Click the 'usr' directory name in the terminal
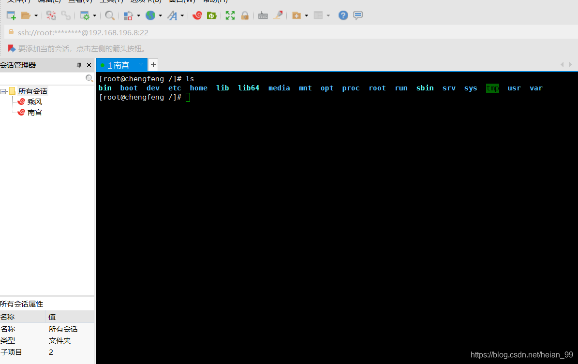Image resolution: width=578 pixels, height=364 pixels. pos(514,88)
